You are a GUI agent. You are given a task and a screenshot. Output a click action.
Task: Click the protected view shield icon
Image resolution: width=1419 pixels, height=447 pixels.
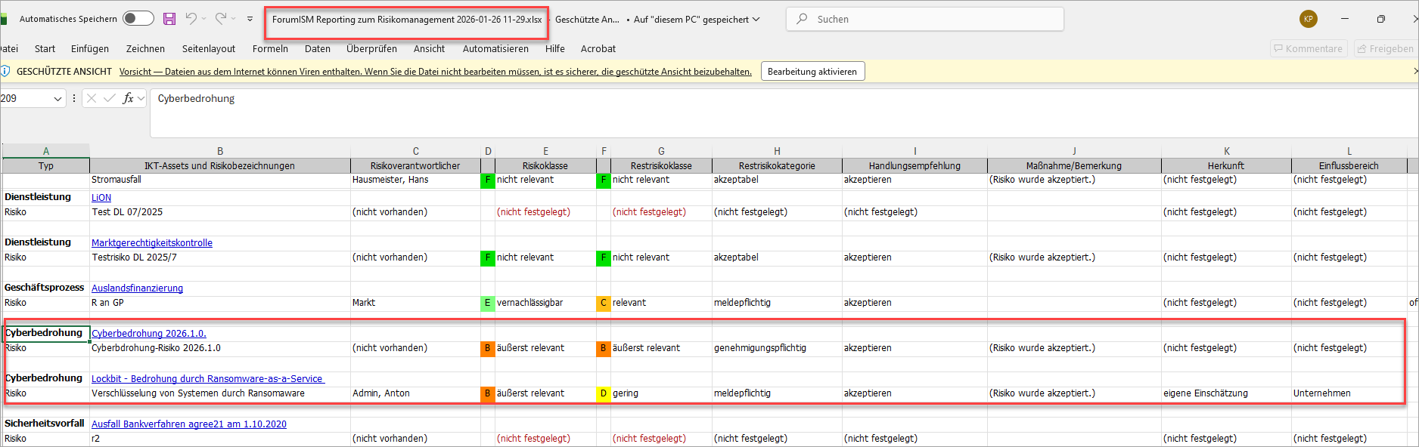[x=5, y=72]
